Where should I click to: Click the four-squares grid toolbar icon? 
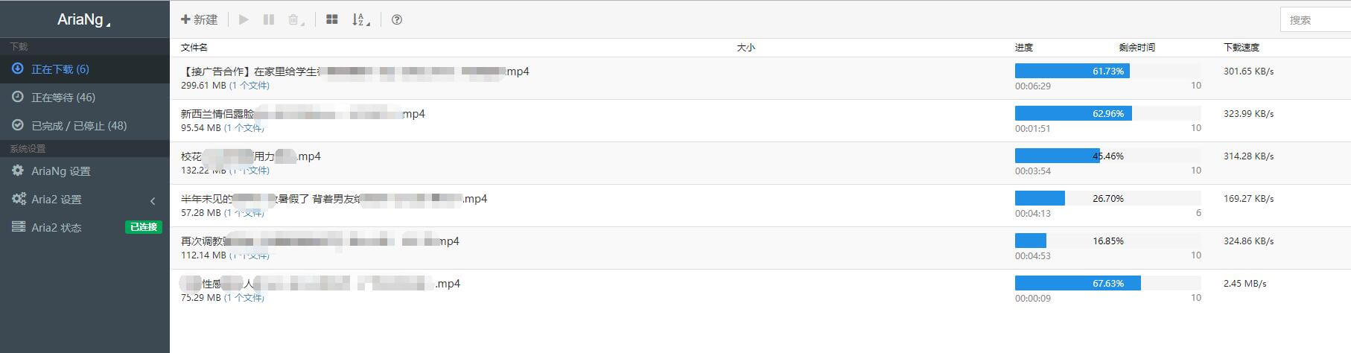point(332,20)
